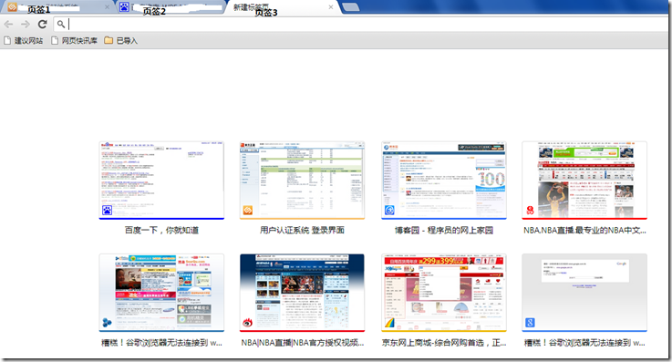672x362 pixels.
Task: Switch to first tab labeled 页签1
Action: pos(57,7)
